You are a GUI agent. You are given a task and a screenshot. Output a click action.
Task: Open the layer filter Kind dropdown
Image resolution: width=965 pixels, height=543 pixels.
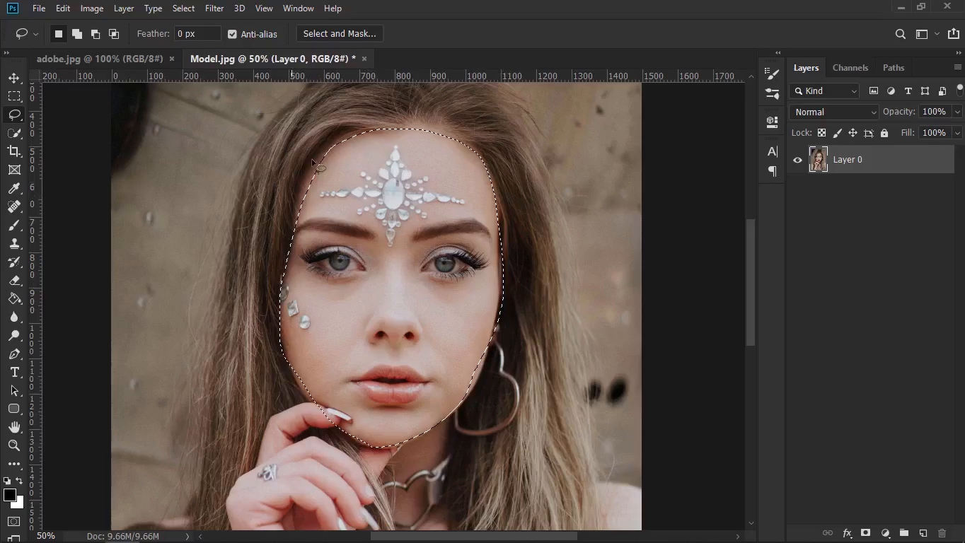point(825,90)
